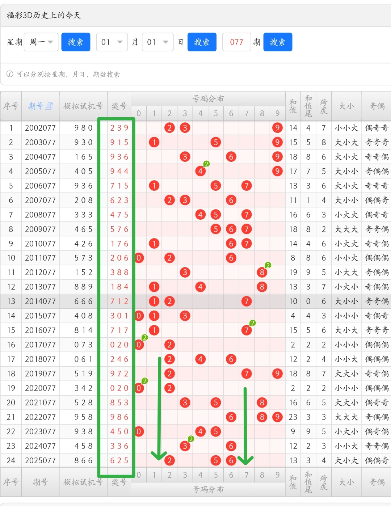The width and height of the screenshot is (391, 506).
Task: Click 大小大 cell in row 2003077
Action: [346, 142]
